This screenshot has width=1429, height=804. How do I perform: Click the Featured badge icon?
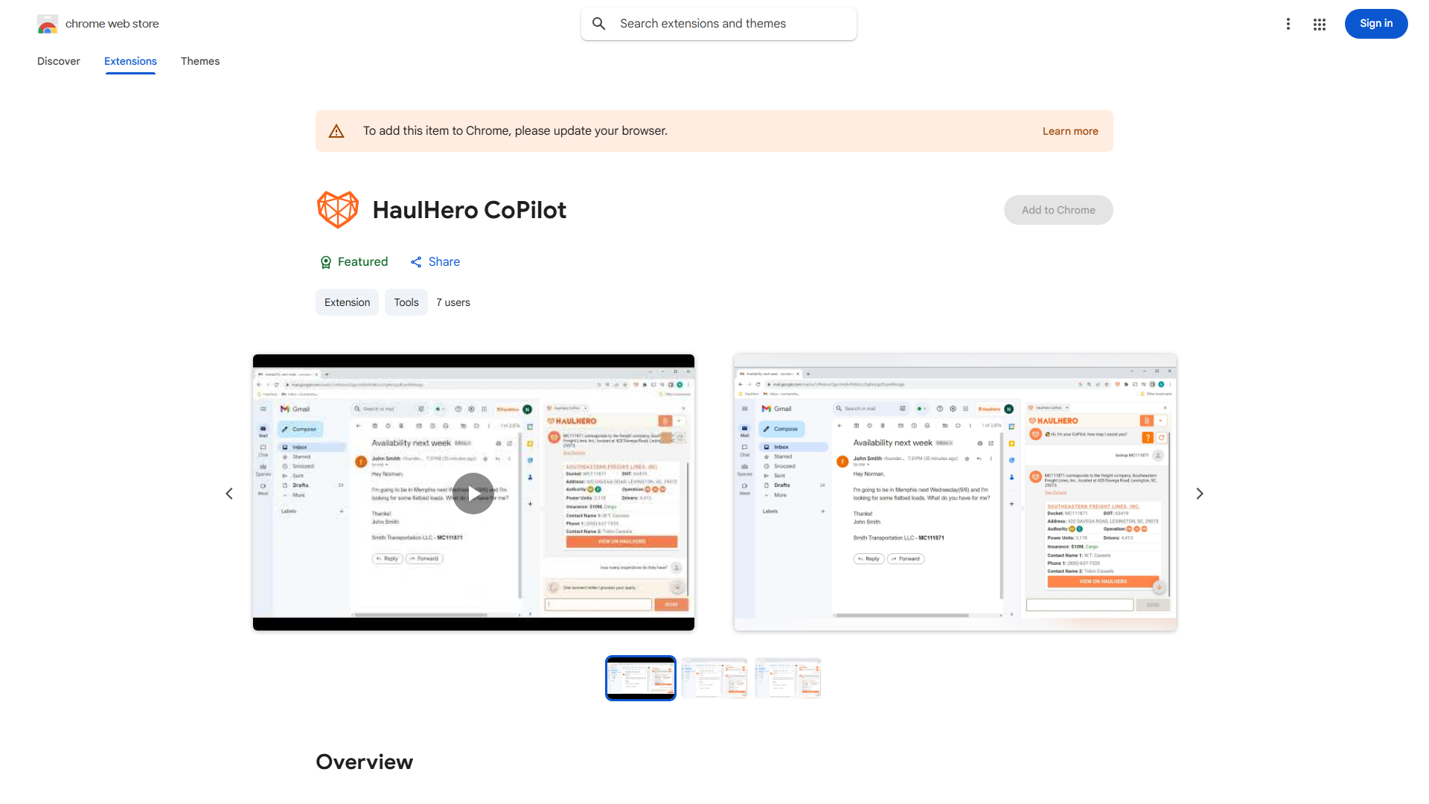[x=326, y=262]
